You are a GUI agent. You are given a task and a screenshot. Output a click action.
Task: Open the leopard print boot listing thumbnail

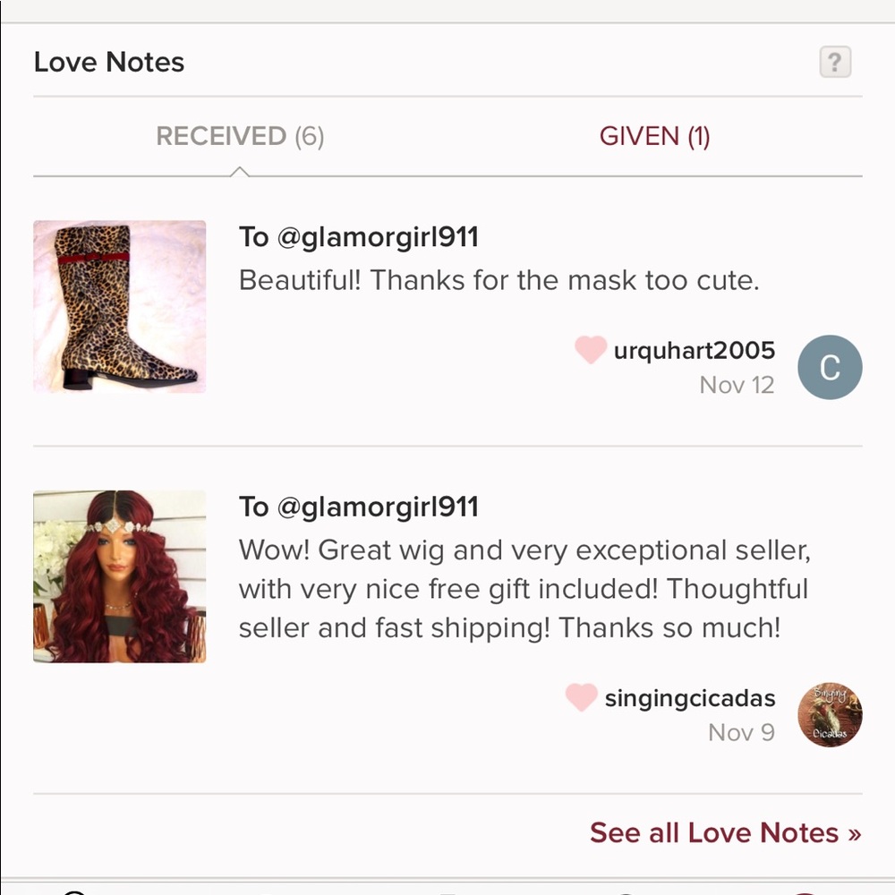coord(119,306)
